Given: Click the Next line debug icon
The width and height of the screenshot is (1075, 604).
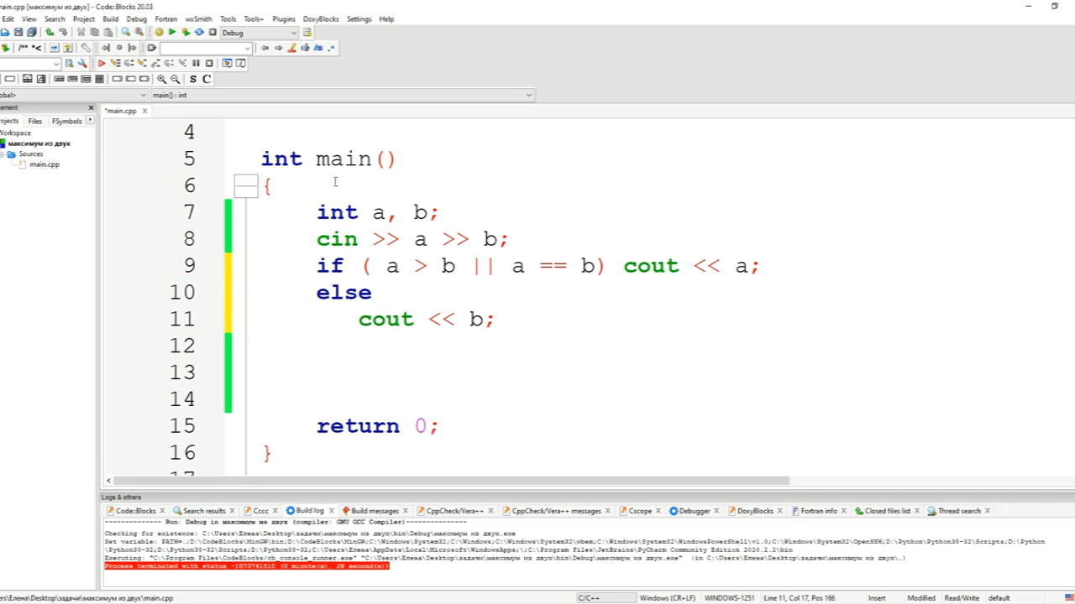Looking at the screenshot, I should click(129, 63).
